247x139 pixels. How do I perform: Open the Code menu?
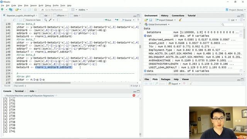tap(14, 5)
